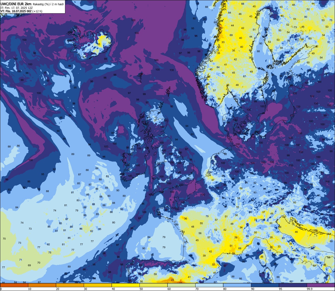Click the 50–60 % pale yellow legend swatch

pyautogui.click(x=153, y=285)
